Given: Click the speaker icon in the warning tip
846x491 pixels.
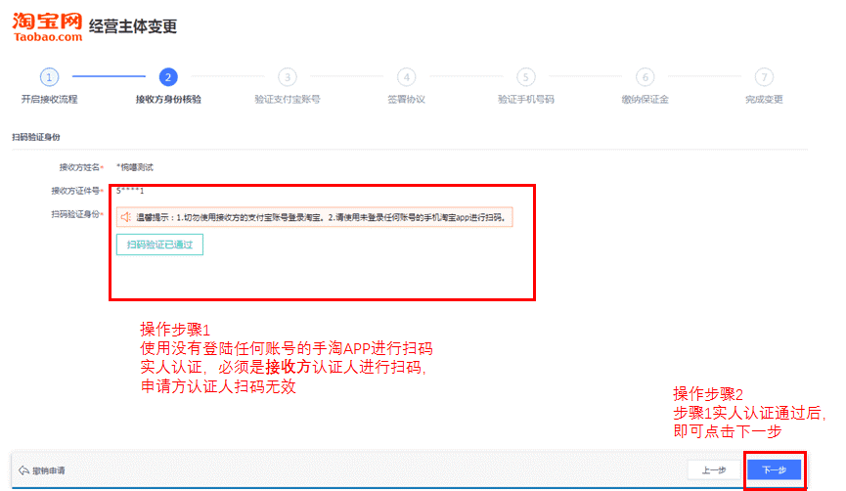Looking at the screenshot, I should click(125, 217).
